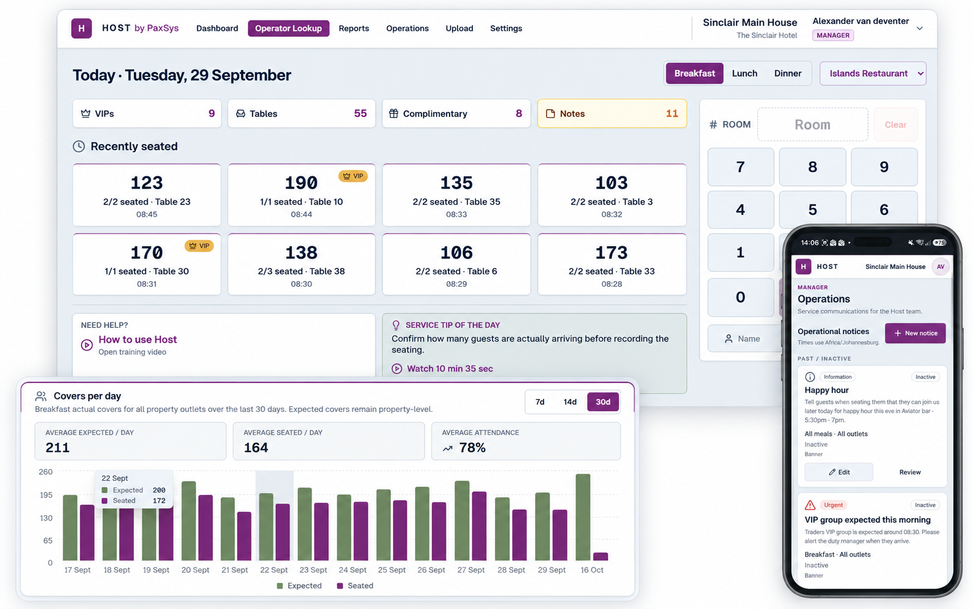Click the Complimentary gift icon

[394, 114]
